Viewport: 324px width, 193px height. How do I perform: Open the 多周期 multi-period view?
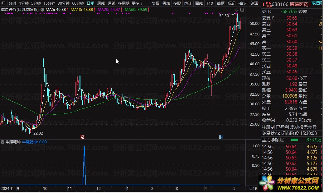(x=124, y=3)
